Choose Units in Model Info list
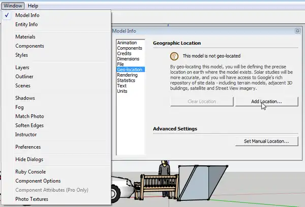305x207 pixels. click(123, 91)
